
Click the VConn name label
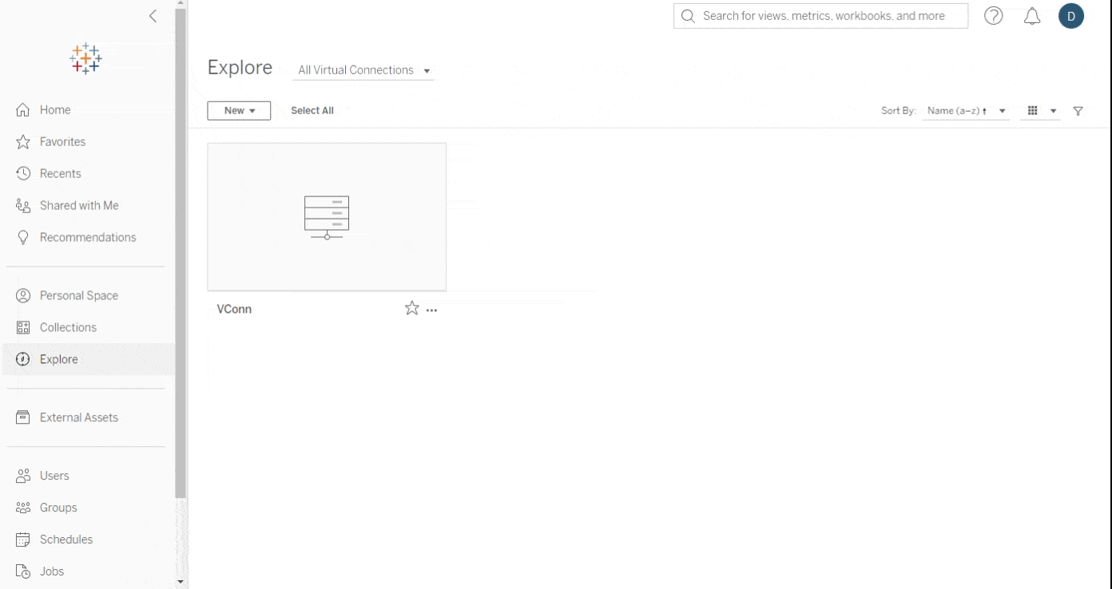pyautogui.click(x=234, y=309)
